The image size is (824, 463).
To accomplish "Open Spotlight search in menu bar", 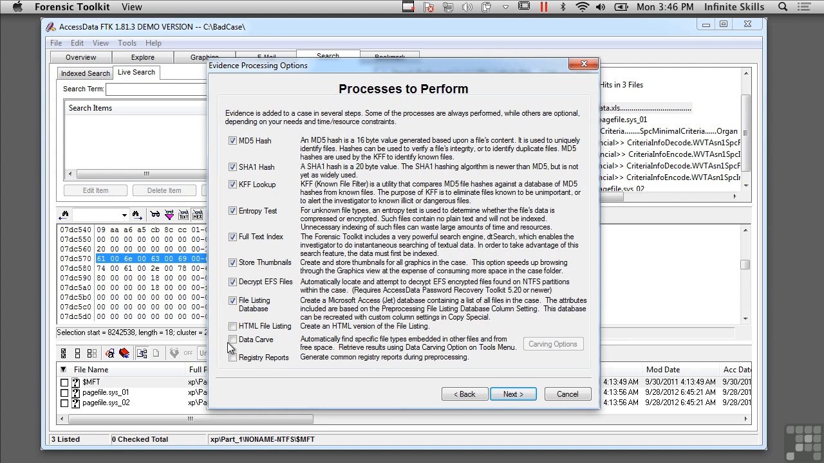I will click(x=783, y=7).
